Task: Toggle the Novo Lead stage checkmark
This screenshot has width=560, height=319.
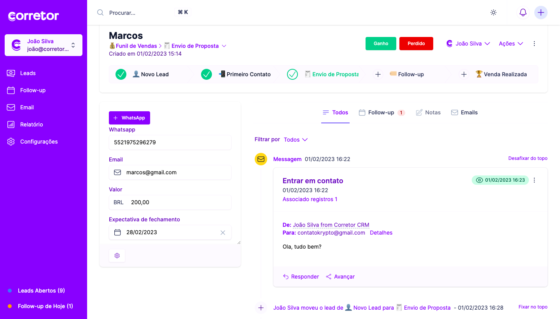Action: click(121, 74)
